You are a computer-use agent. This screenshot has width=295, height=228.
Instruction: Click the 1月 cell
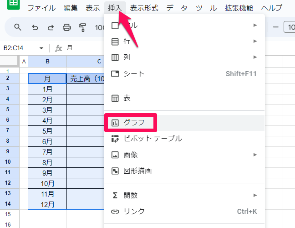(x=47, y=89)
